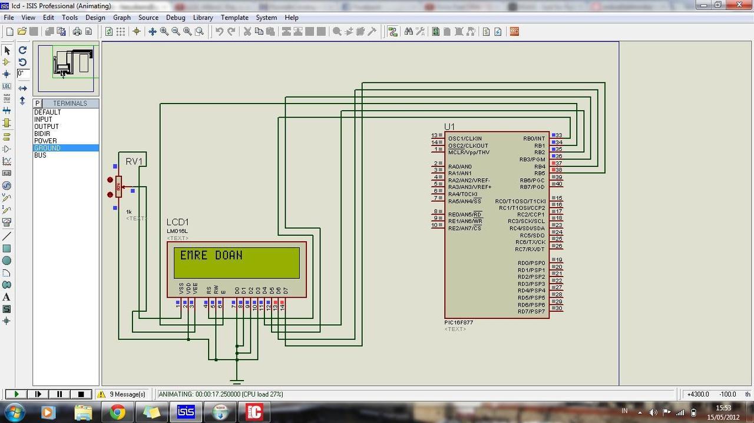Select DEFAULT in the terminals list
This screenshot has height=423, width=754.
click(47, 112)
